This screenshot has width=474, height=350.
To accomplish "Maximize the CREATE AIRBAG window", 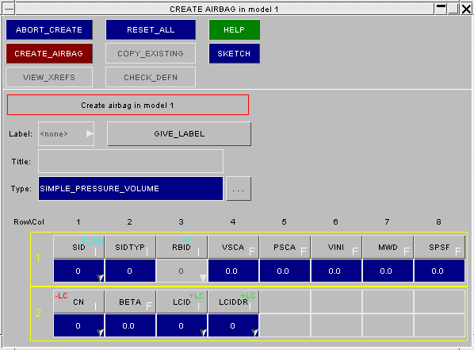I will tap(453, 9).
